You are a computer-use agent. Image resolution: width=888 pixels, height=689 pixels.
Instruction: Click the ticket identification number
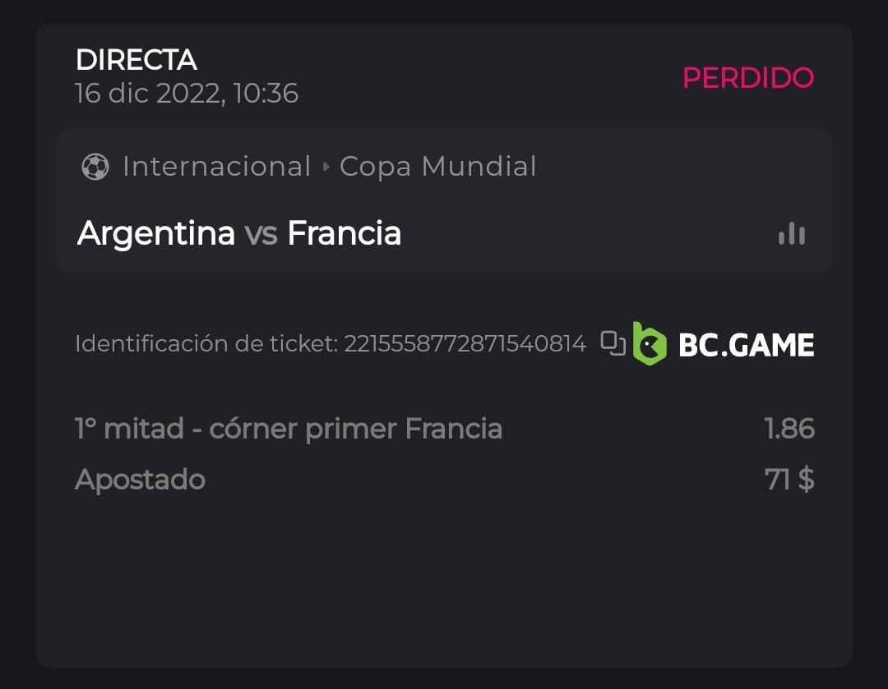coord(465,343)
